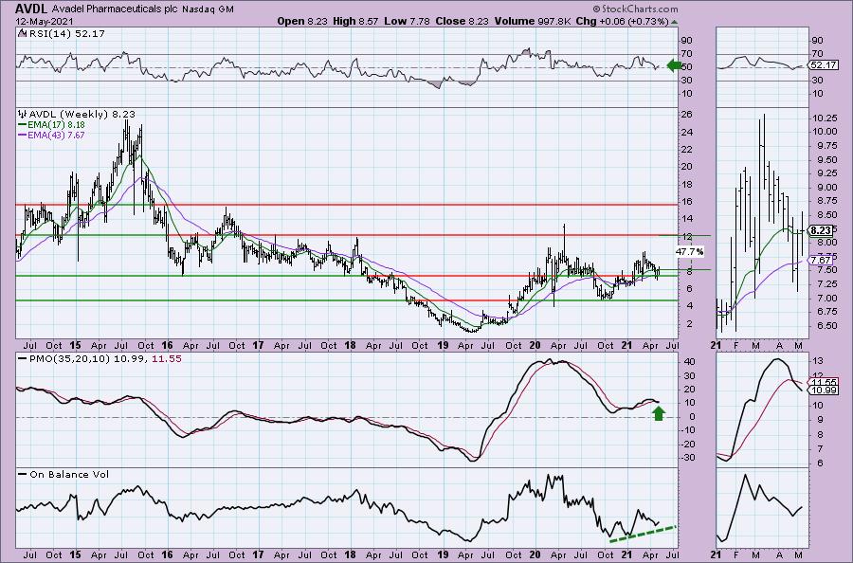This screenshot has height=563, width=853.
Task: Click the RSI(14) legend line icon
Action: (x=21, y=33)
